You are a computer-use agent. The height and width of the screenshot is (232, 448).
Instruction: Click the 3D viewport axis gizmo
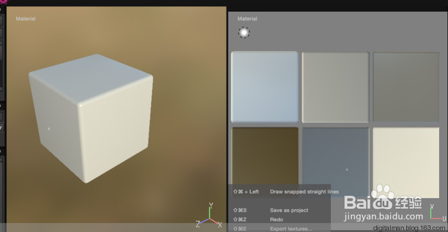210,215
